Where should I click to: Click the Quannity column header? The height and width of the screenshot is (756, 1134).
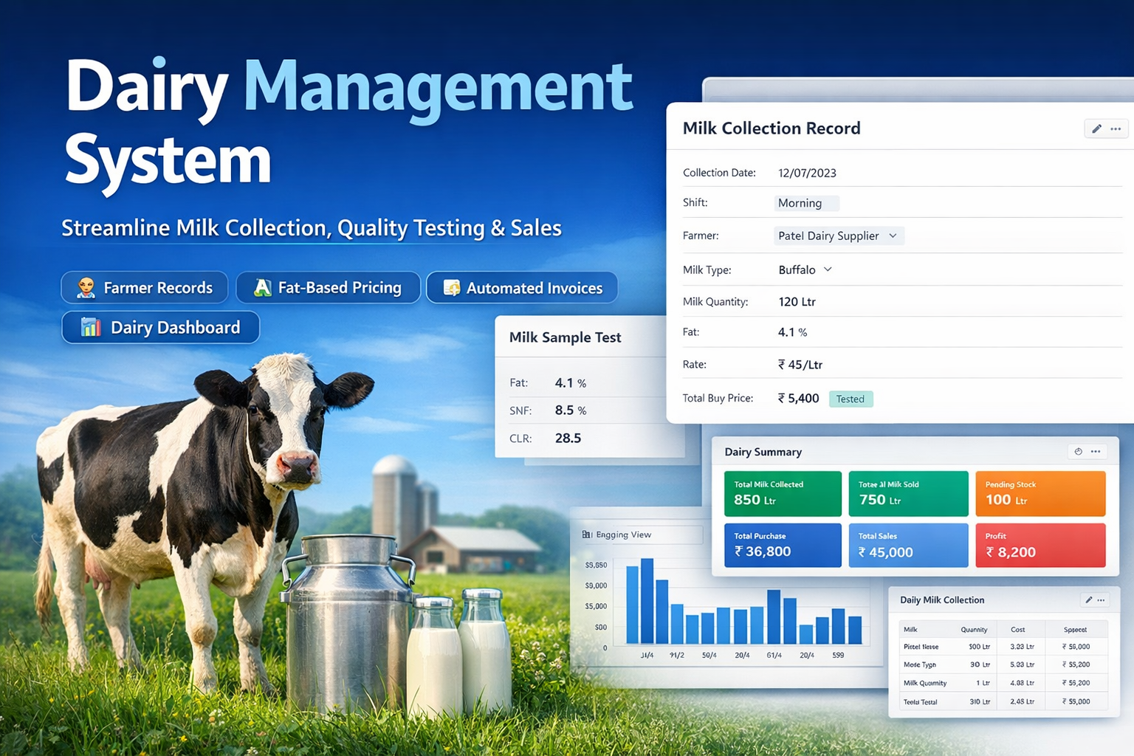click(974, 630)
